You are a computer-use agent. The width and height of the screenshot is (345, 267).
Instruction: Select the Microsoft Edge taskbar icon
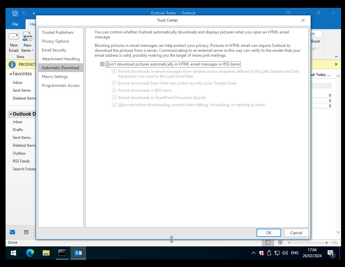(x=30, y=253)
